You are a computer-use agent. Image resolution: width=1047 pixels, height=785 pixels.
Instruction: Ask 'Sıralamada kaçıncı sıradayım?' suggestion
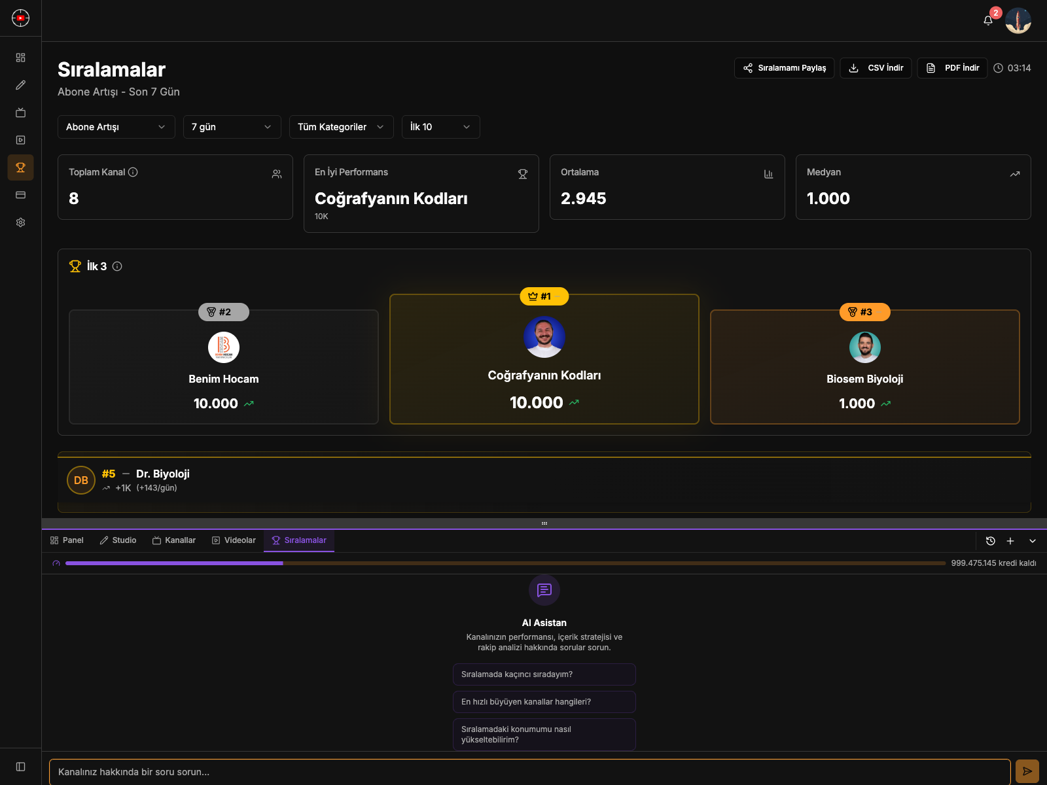pos(544,674)
